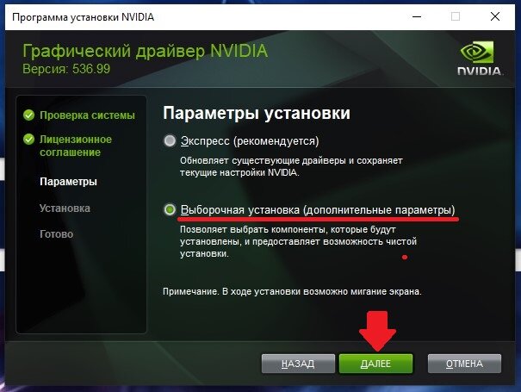Viewport: 521px width, 392px height.
Task: Click the Экспресс (рекомендуется) option label
Action: pyautogui.click(x=250, y=141)
